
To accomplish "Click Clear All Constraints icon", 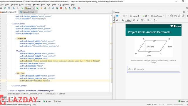I will (134, 20).
